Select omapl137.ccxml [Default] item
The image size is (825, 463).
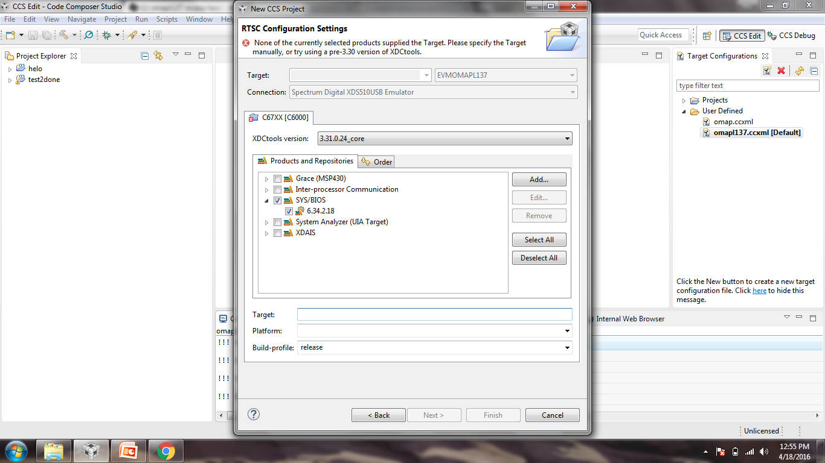tap(757, 133)
